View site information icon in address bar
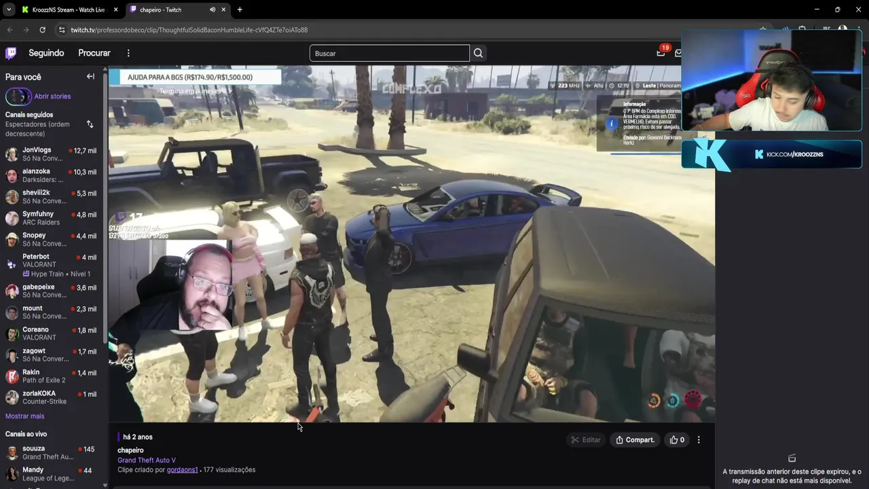869x489 pixels. point(62,30)
